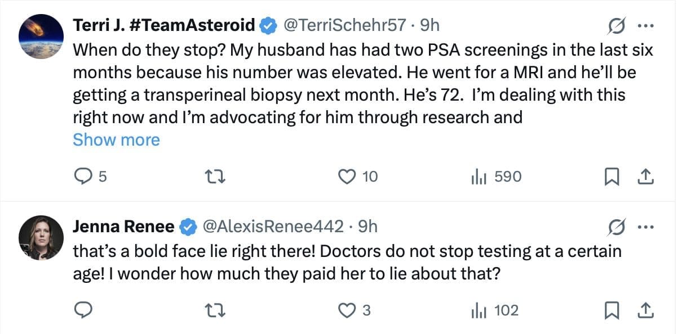Screen dimensions: 682x334
Task: Expand tweet with Show more
Action: (116, 139)
